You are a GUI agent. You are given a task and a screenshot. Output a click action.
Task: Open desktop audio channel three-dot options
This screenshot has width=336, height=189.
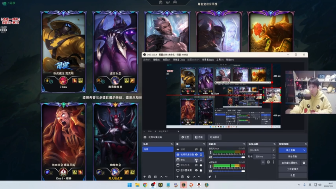(210, 166)
